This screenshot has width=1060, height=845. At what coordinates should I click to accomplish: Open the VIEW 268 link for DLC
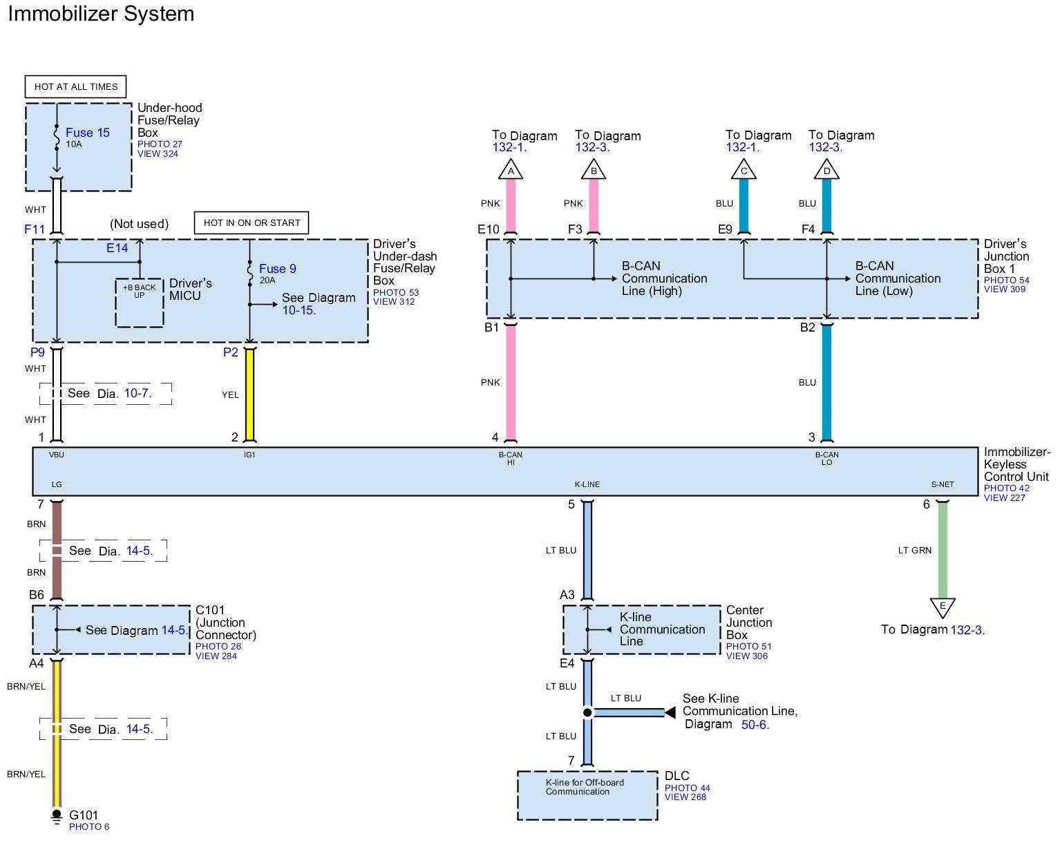(x=685, y=797)
